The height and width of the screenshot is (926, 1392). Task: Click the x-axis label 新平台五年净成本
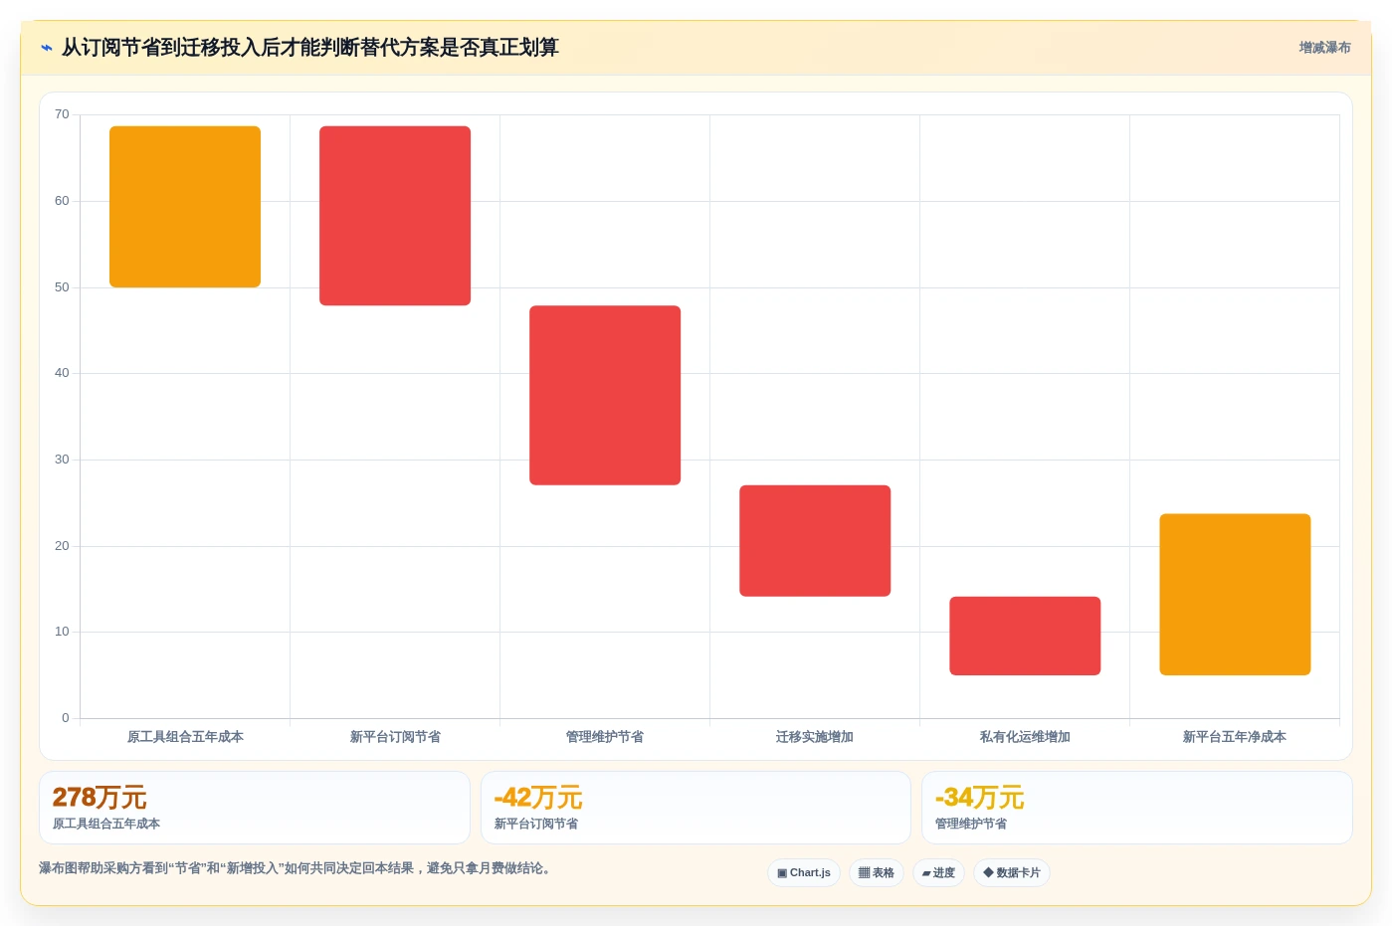coord(1235,737)
